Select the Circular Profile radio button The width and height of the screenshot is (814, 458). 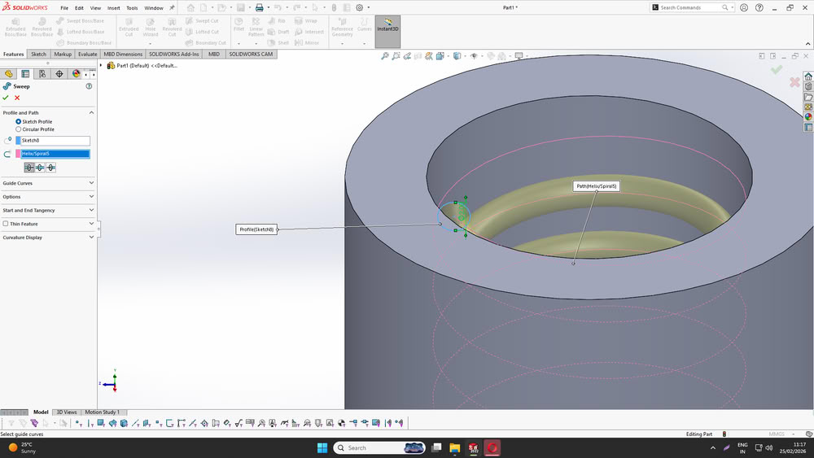coord(19,129)
